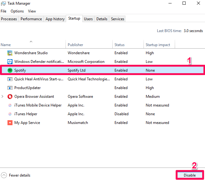The width and height of the screenshot is (205, 180).
Task: Expand the Opera Browser Assistant group
Action: pyautogui.click(x=2, y=97)
